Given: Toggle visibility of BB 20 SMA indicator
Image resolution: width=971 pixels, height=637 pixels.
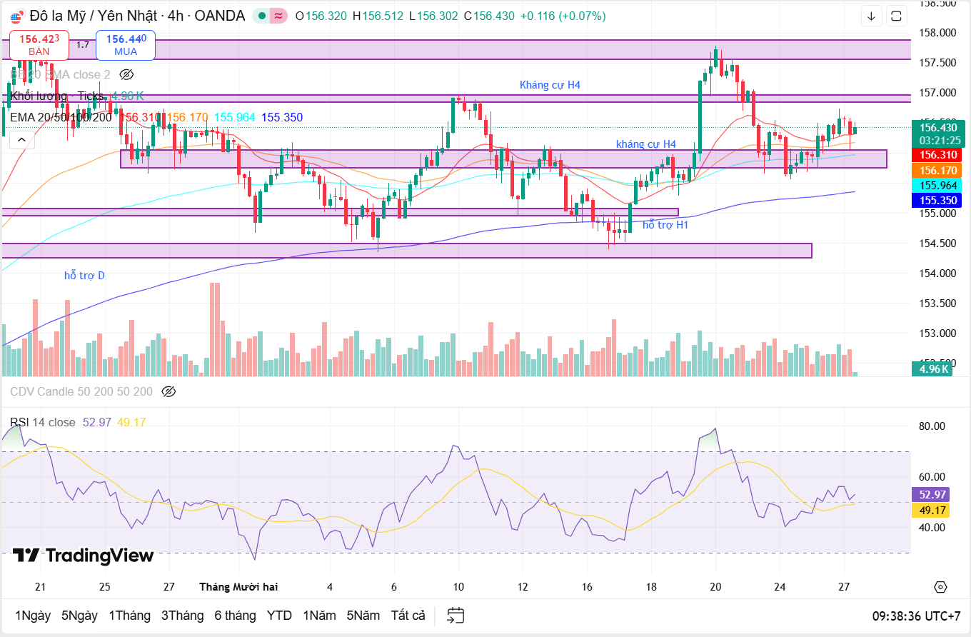Looking at the screenshot, I should click(126, 74).
